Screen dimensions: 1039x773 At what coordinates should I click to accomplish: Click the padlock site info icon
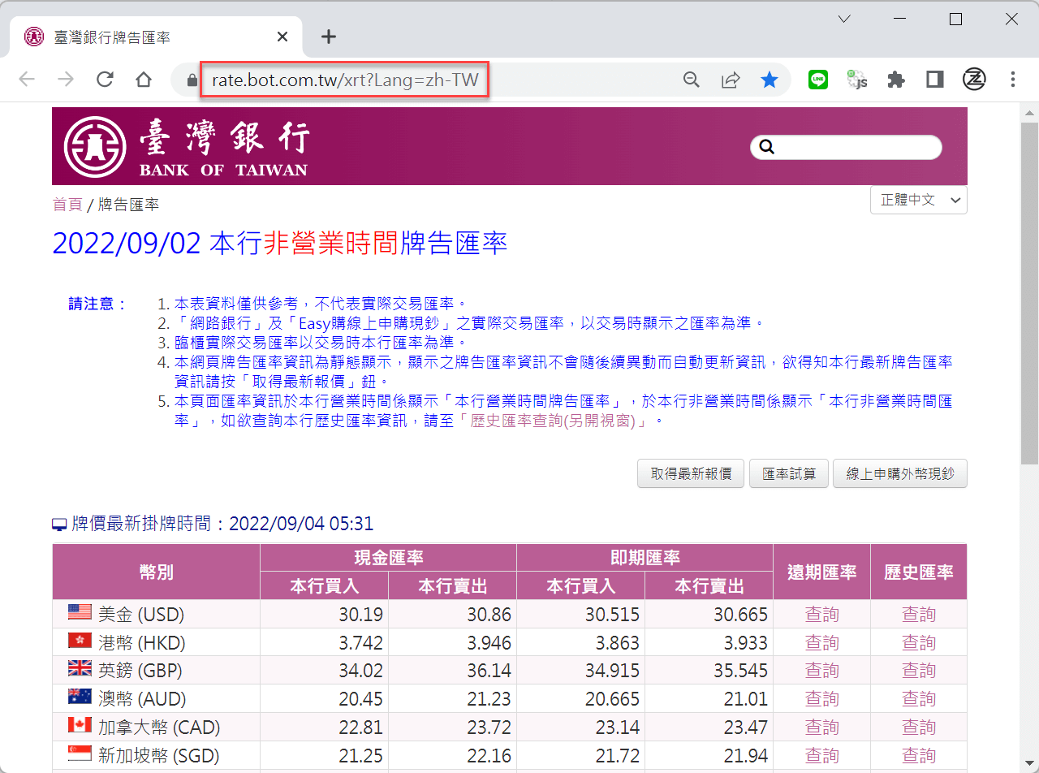pyautogui.click(x=192, y=80)
